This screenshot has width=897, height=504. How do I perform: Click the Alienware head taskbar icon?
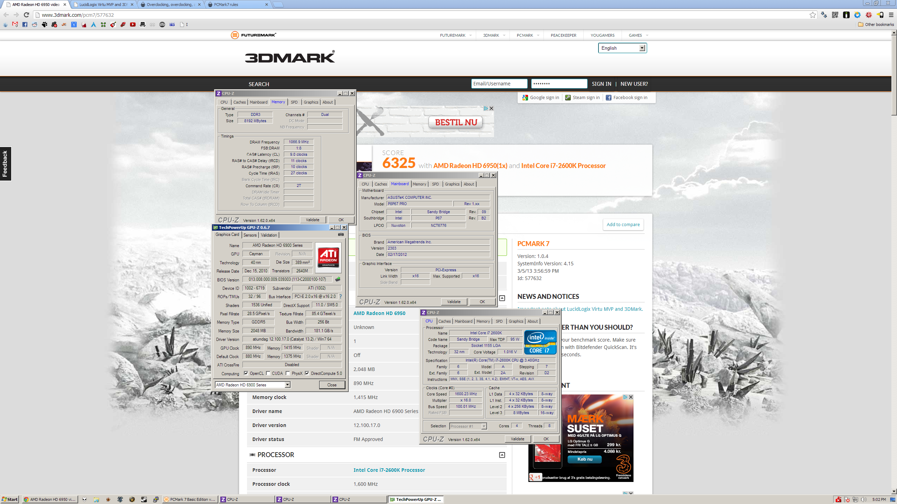pyautogui.click(x=84, y=499)
